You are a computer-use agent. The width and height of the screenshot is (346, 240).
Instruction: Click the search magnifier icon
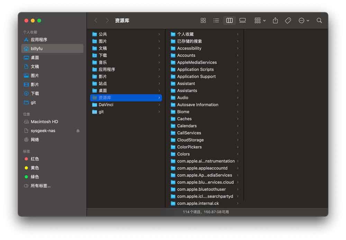[x=319, y=21]
